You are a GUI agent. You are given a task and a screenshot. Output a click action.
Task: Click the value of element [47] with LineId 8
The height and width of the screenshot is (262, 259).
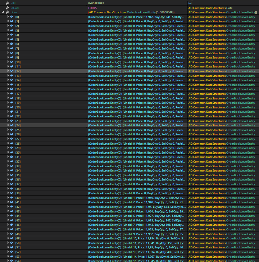[137, 229]
